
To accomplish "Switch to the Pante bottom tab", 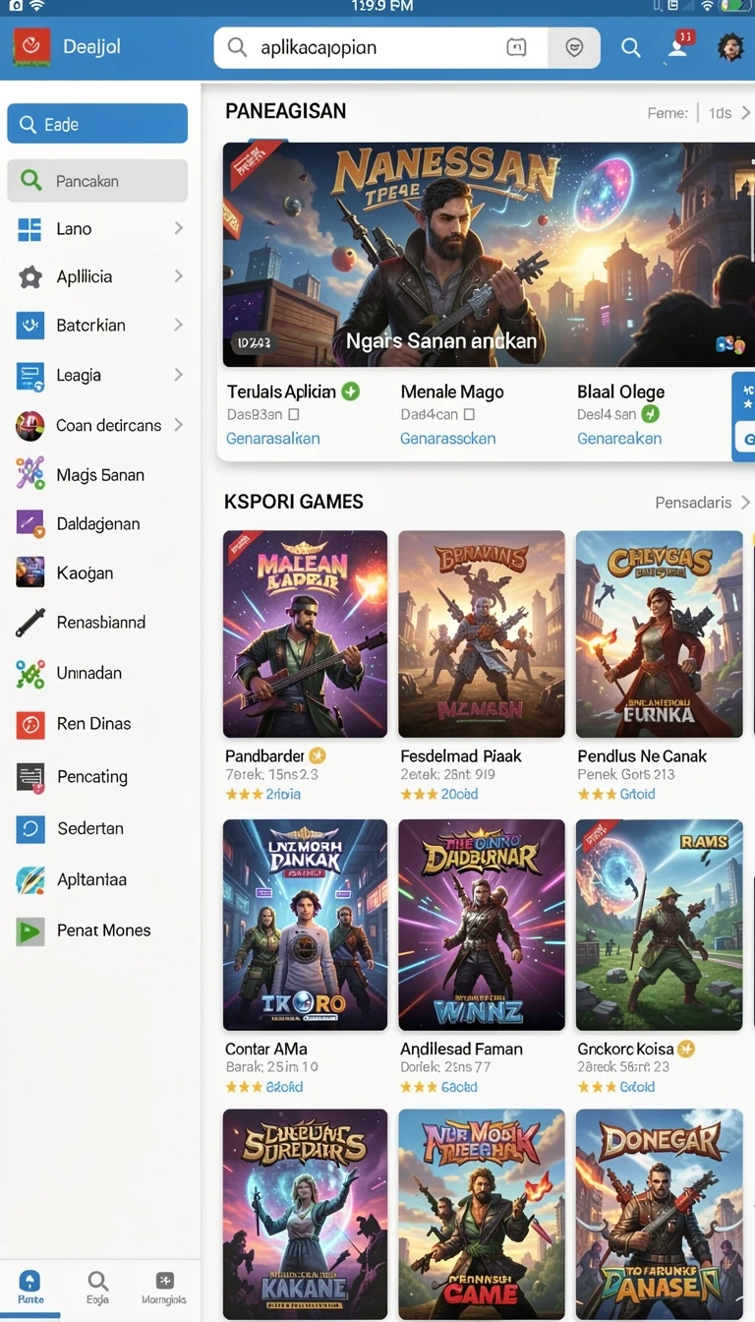I will point(30,1288).
